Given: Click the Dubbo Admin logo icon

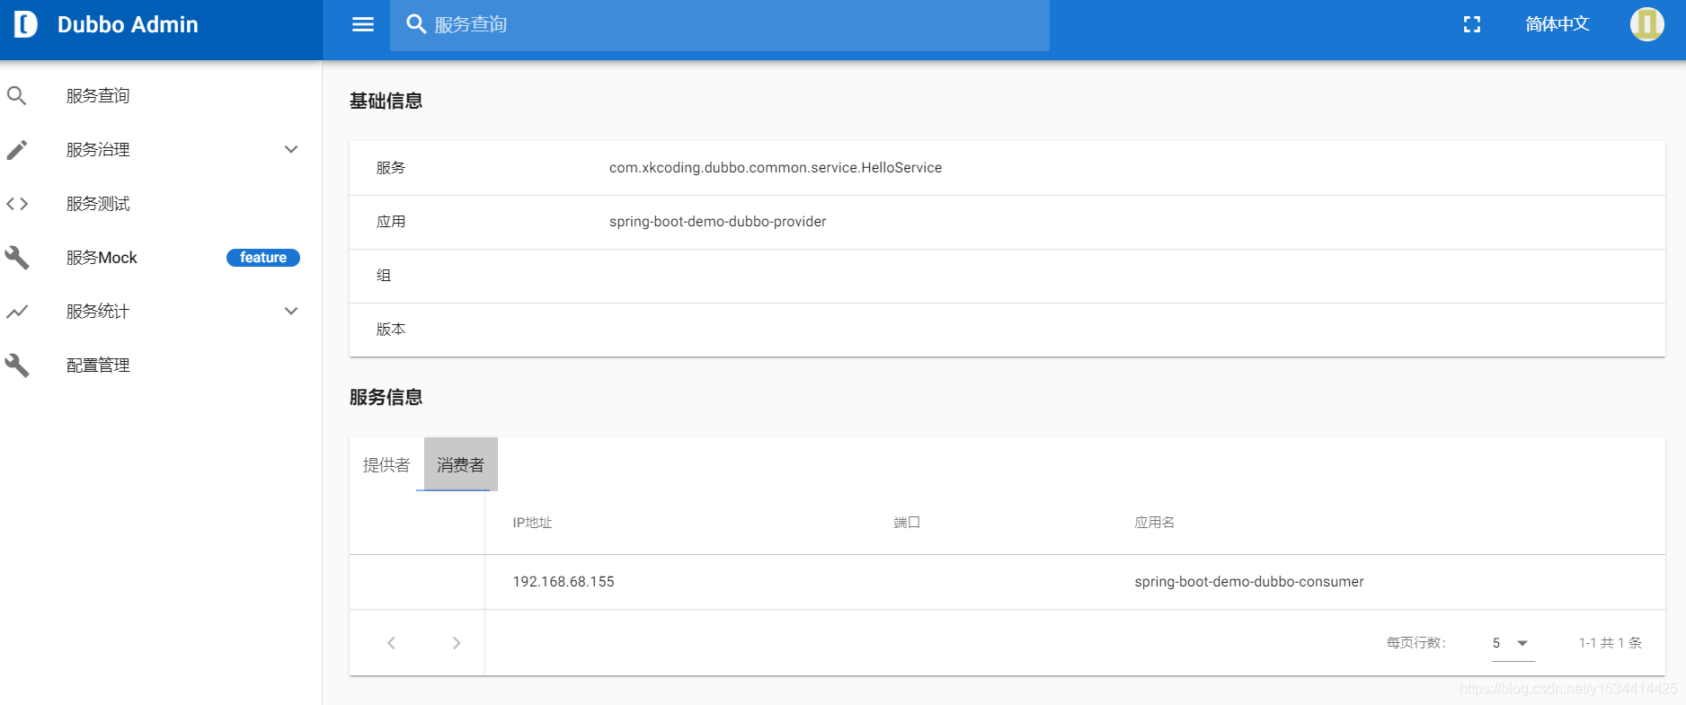Looking at the screenshot, I should click(26, 24).
